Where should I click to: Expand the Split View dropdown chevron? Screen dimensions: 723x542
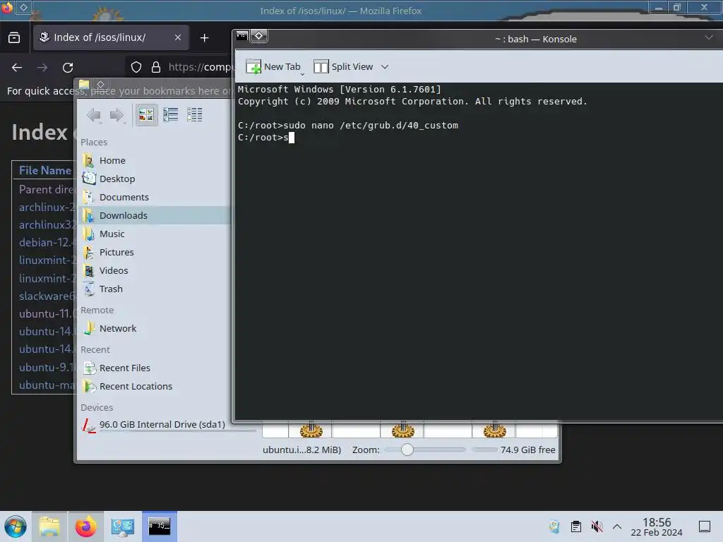385,67
